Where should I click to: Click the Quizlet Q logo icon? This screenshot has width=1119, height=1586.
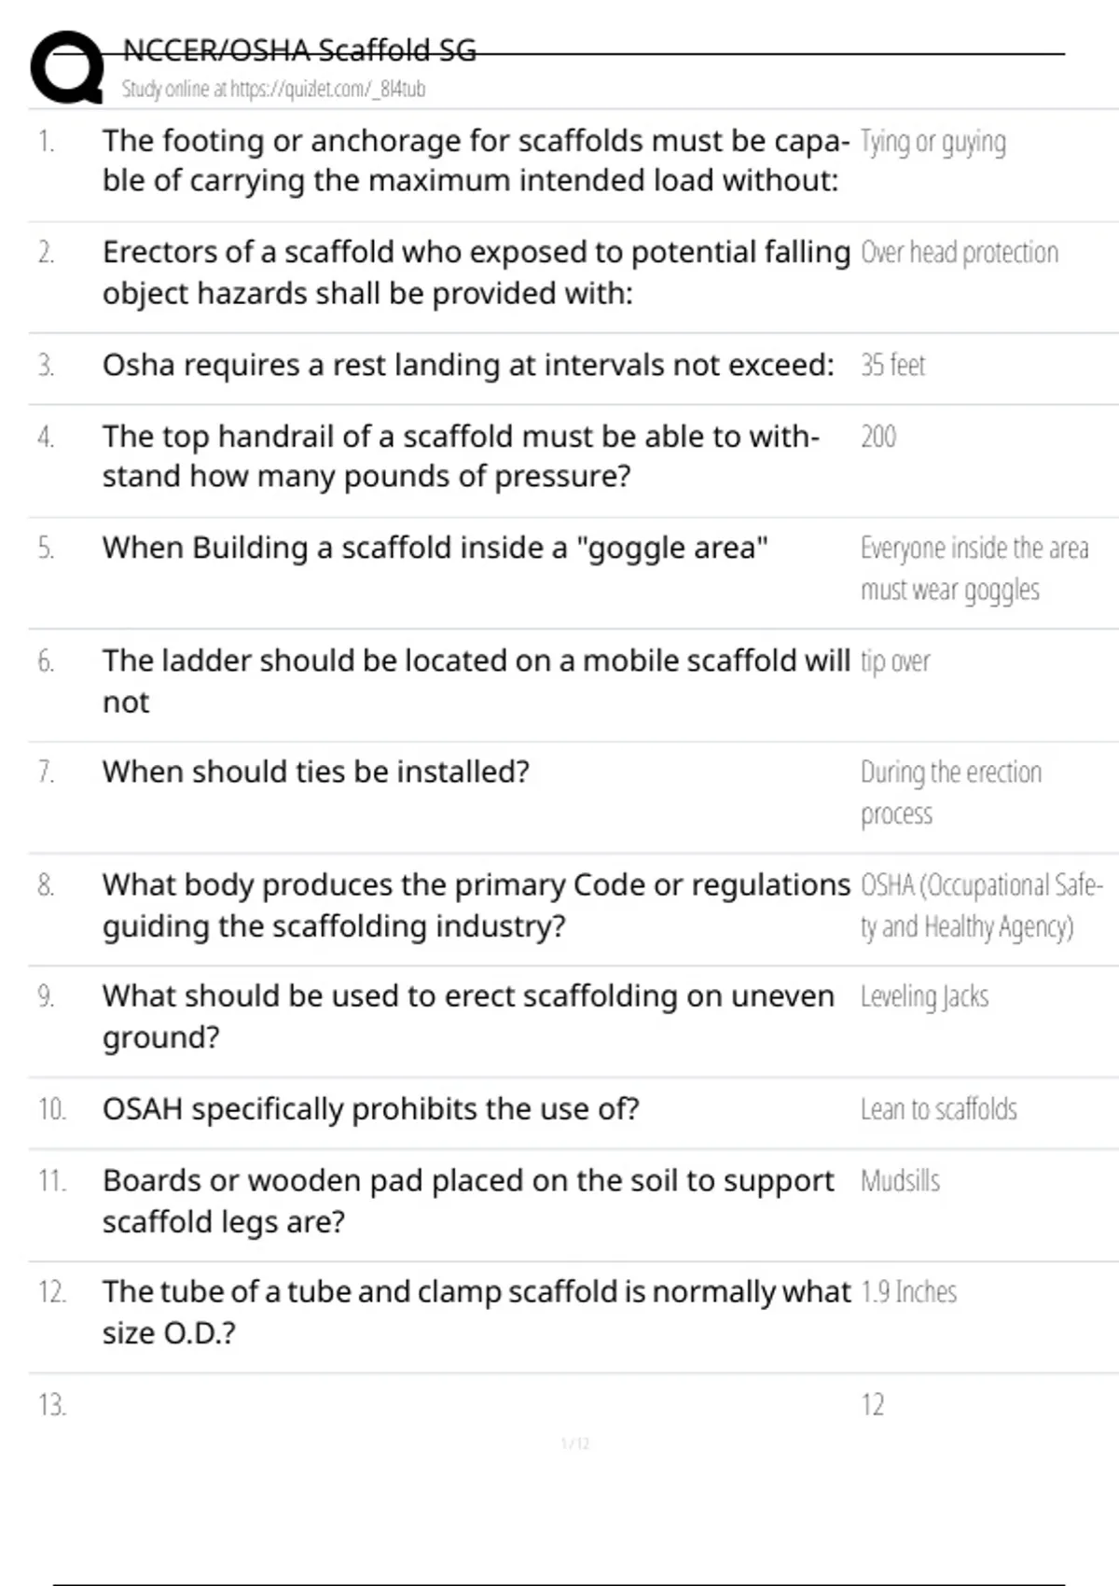tap(67, 67)
